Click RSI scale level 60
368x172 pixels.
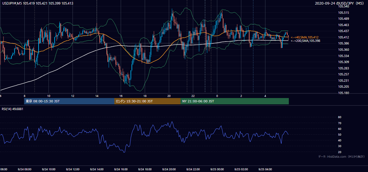coord(339,129)
